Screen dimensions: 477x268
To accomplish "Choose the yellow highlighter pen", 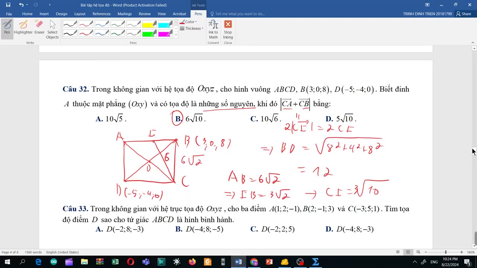I will [x=149, y=25].
